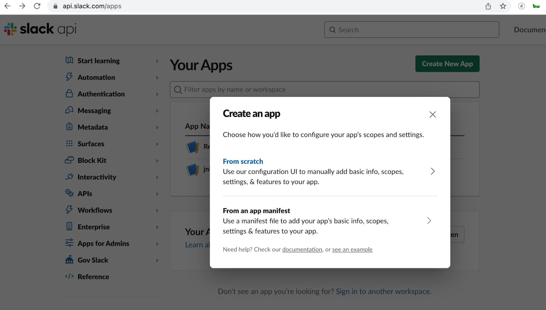546x310 pixels.
Task: Click the APIs gears icon
Action: click(69, 193)
